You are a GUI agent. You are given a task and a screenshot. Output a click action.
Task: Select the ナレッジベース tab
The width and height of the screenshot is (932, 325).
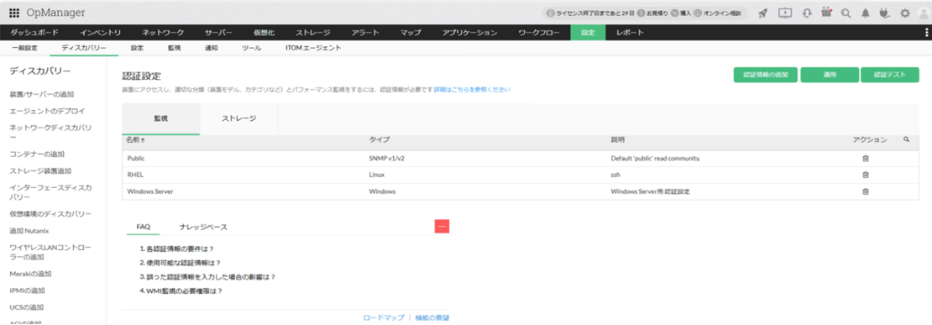[203, 227]
